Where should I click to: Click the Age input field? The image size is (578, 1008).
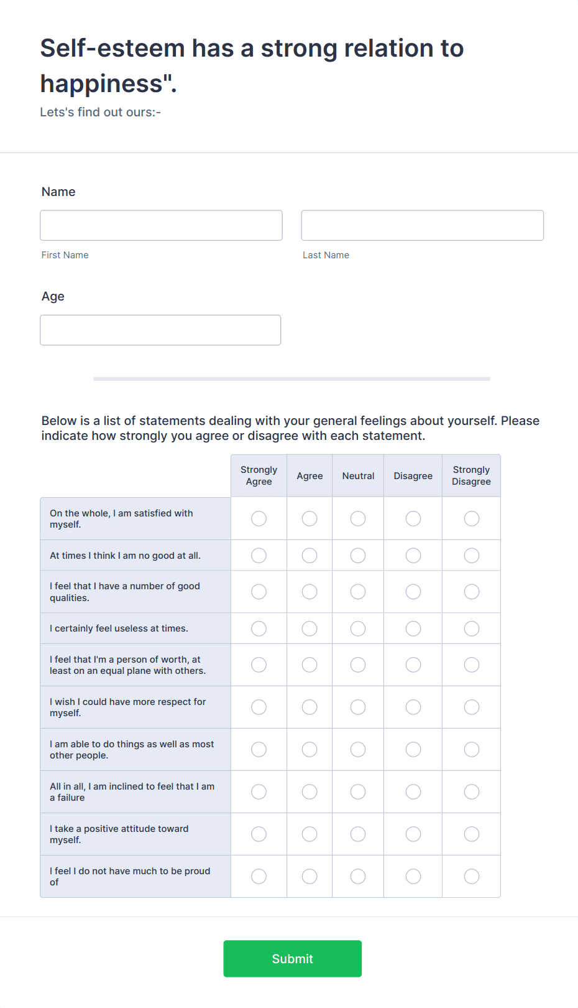point(160,330)
